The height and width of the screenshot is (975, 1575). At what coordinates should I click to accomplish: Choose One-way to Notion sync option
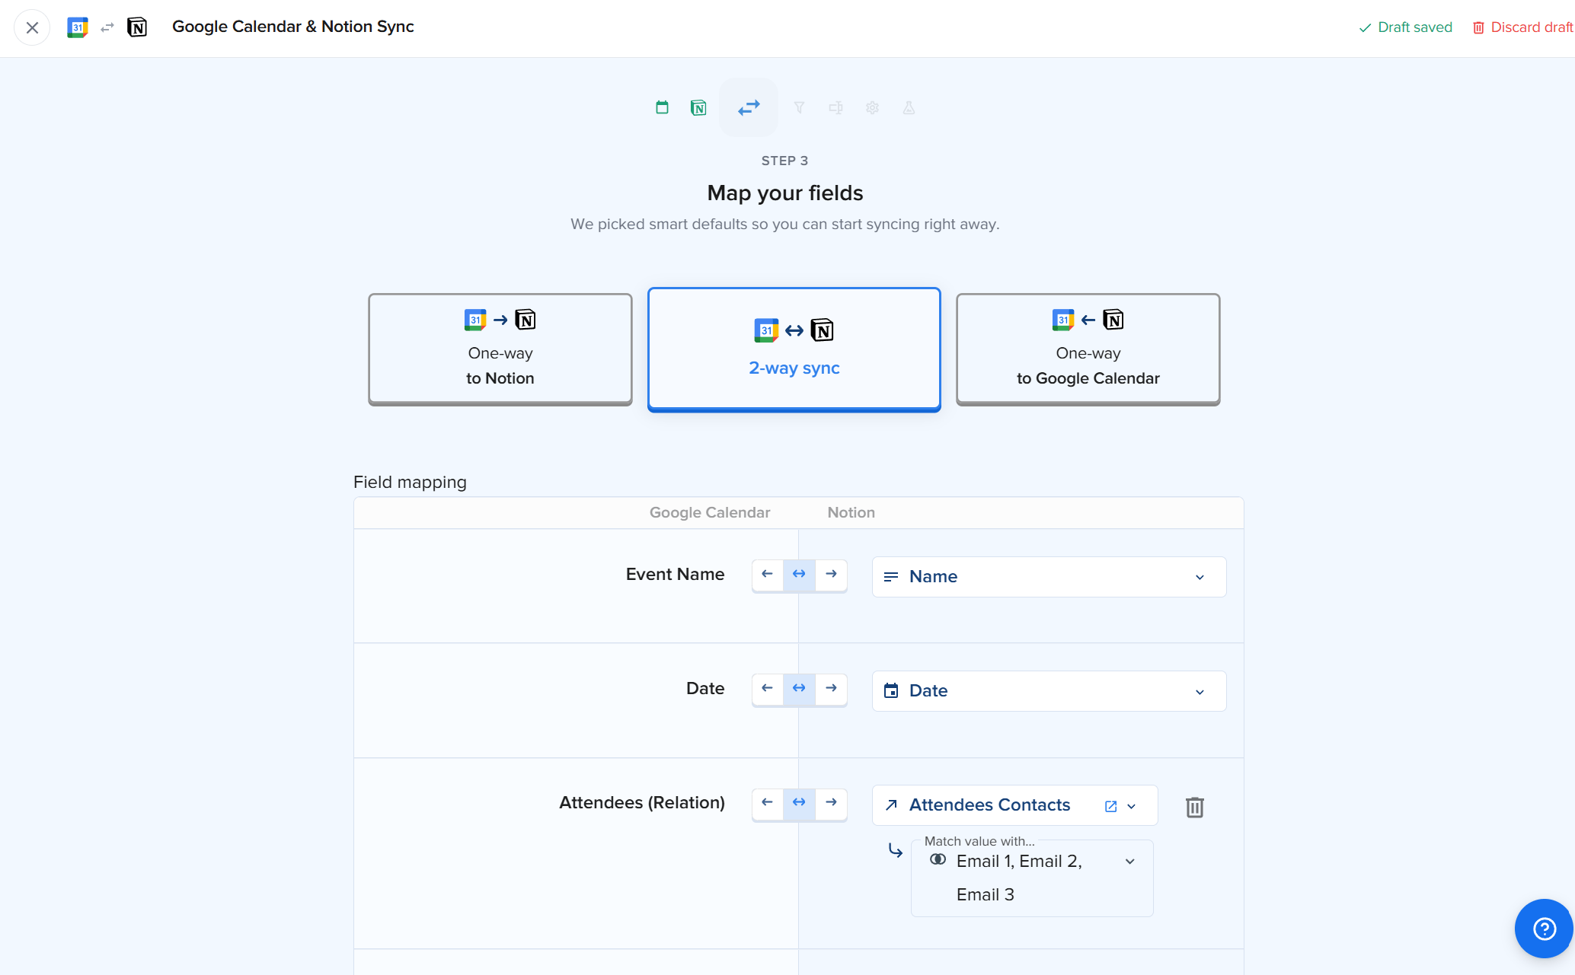(500, 349)
